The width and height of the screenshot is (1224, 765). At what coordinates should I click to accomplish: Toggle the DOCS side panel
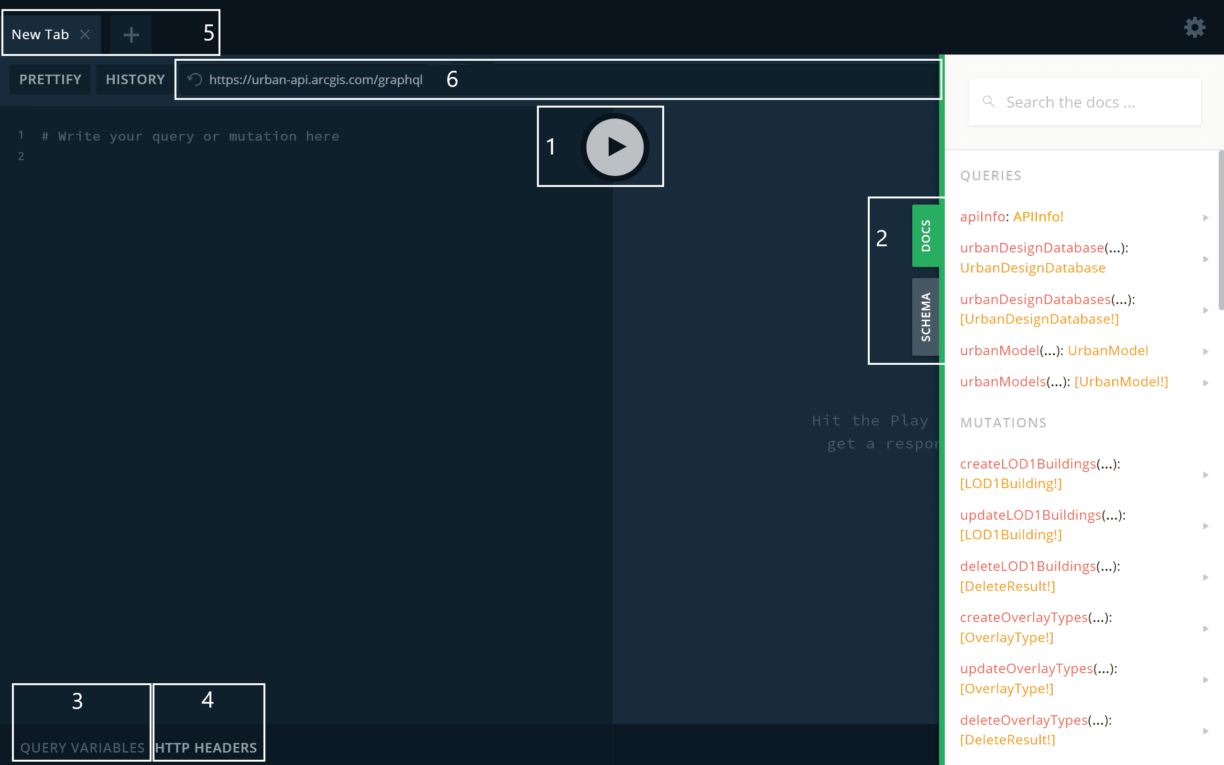click(x=926, y=234)
